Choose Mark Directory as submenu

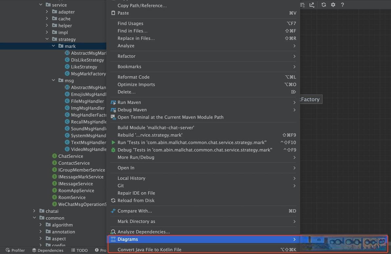pyautogui.click(x=203, y=221)
